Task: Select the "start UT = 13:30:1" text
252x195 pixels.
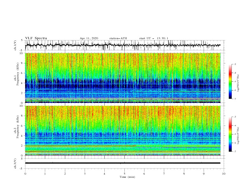Action: (154, 38)
